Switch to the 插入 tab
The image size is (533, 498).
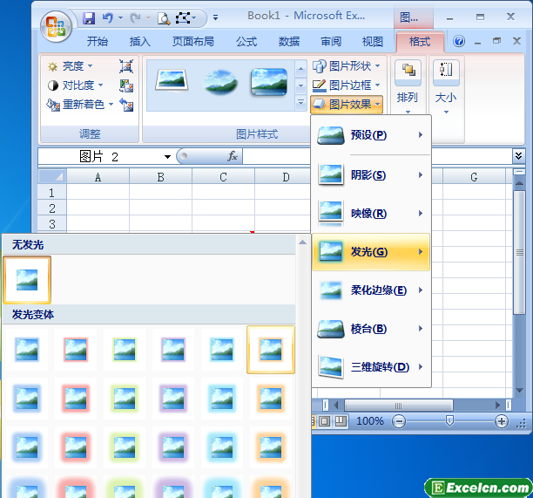[139, 42]
